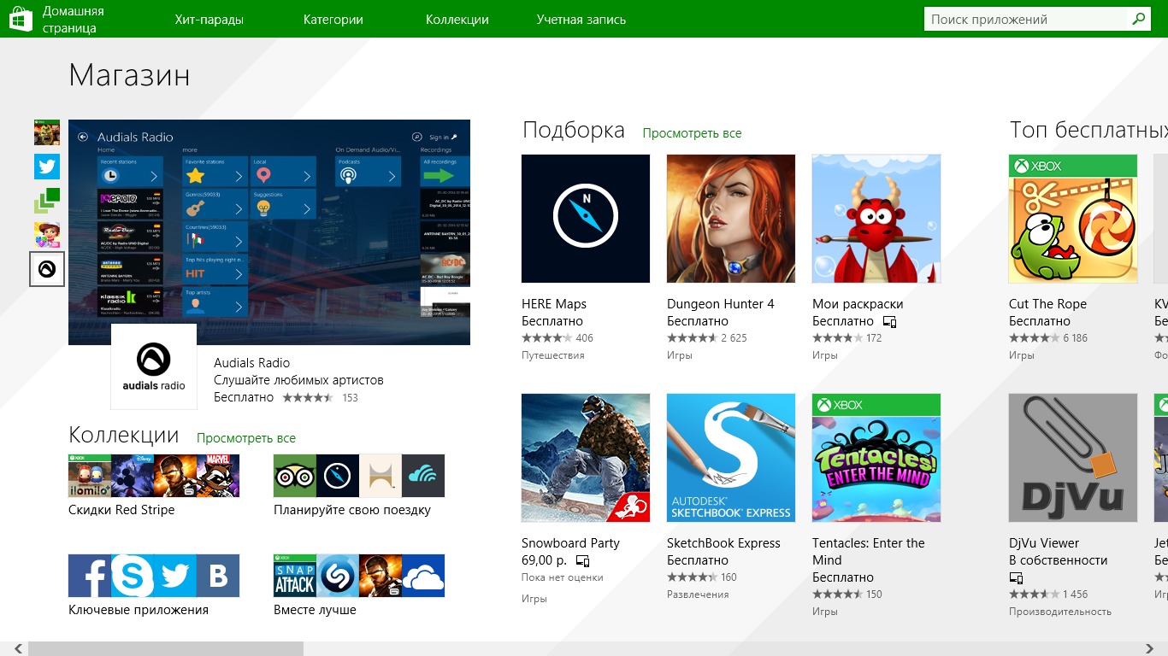The width and height of the screenshot is (1168, 656).
Task: Click Просмотреть все next to Подборка
Action: click(692, 133)
